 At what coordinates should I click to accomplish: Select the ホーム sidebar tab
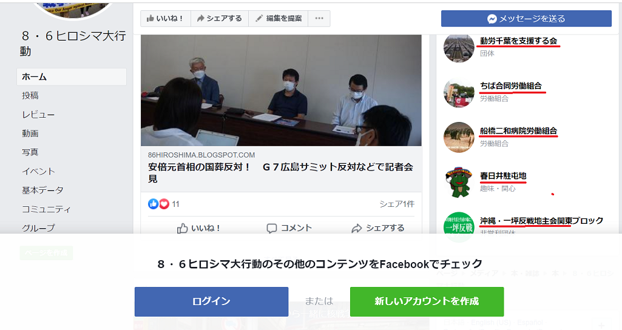pos(72,76)
